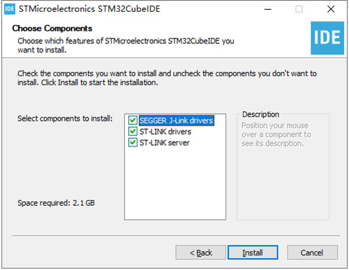The width and height of the screenshot is (349, 270).
Task: Minimize the installer window
Action: 268,9
